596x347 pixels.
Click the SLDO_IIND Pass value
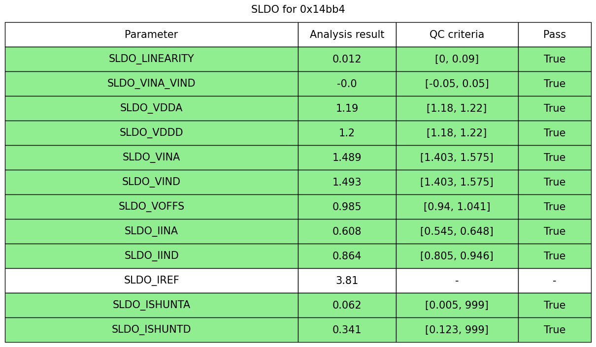pyautogui.click(x=554, y=256)
